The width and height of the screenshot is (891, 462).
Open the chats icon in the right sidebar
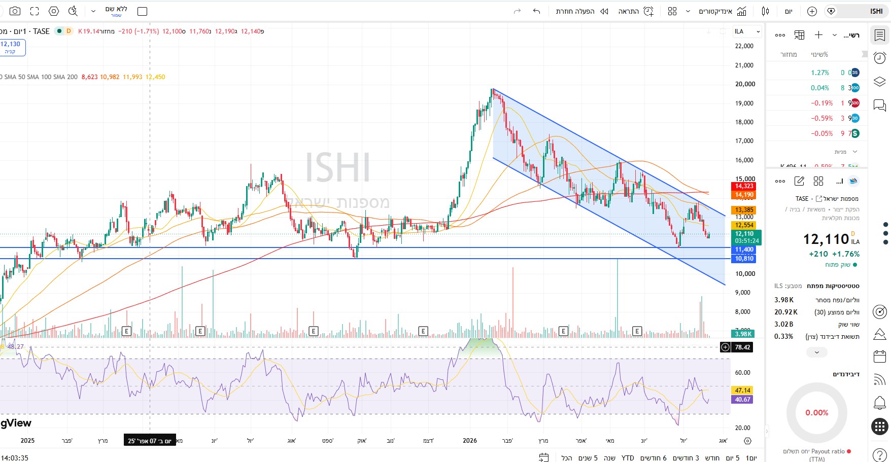[x=880, y=105]
